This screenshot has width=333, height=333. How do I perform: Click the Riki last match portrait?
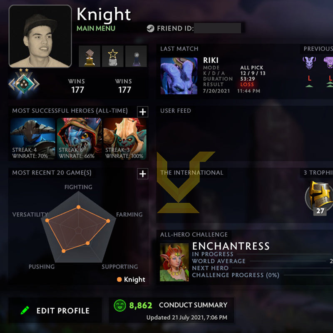click(179, 76)
